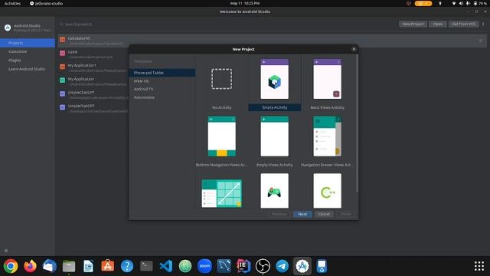
Task: Open LibreOffice Writer from the dock
Action: coord(88,266)
